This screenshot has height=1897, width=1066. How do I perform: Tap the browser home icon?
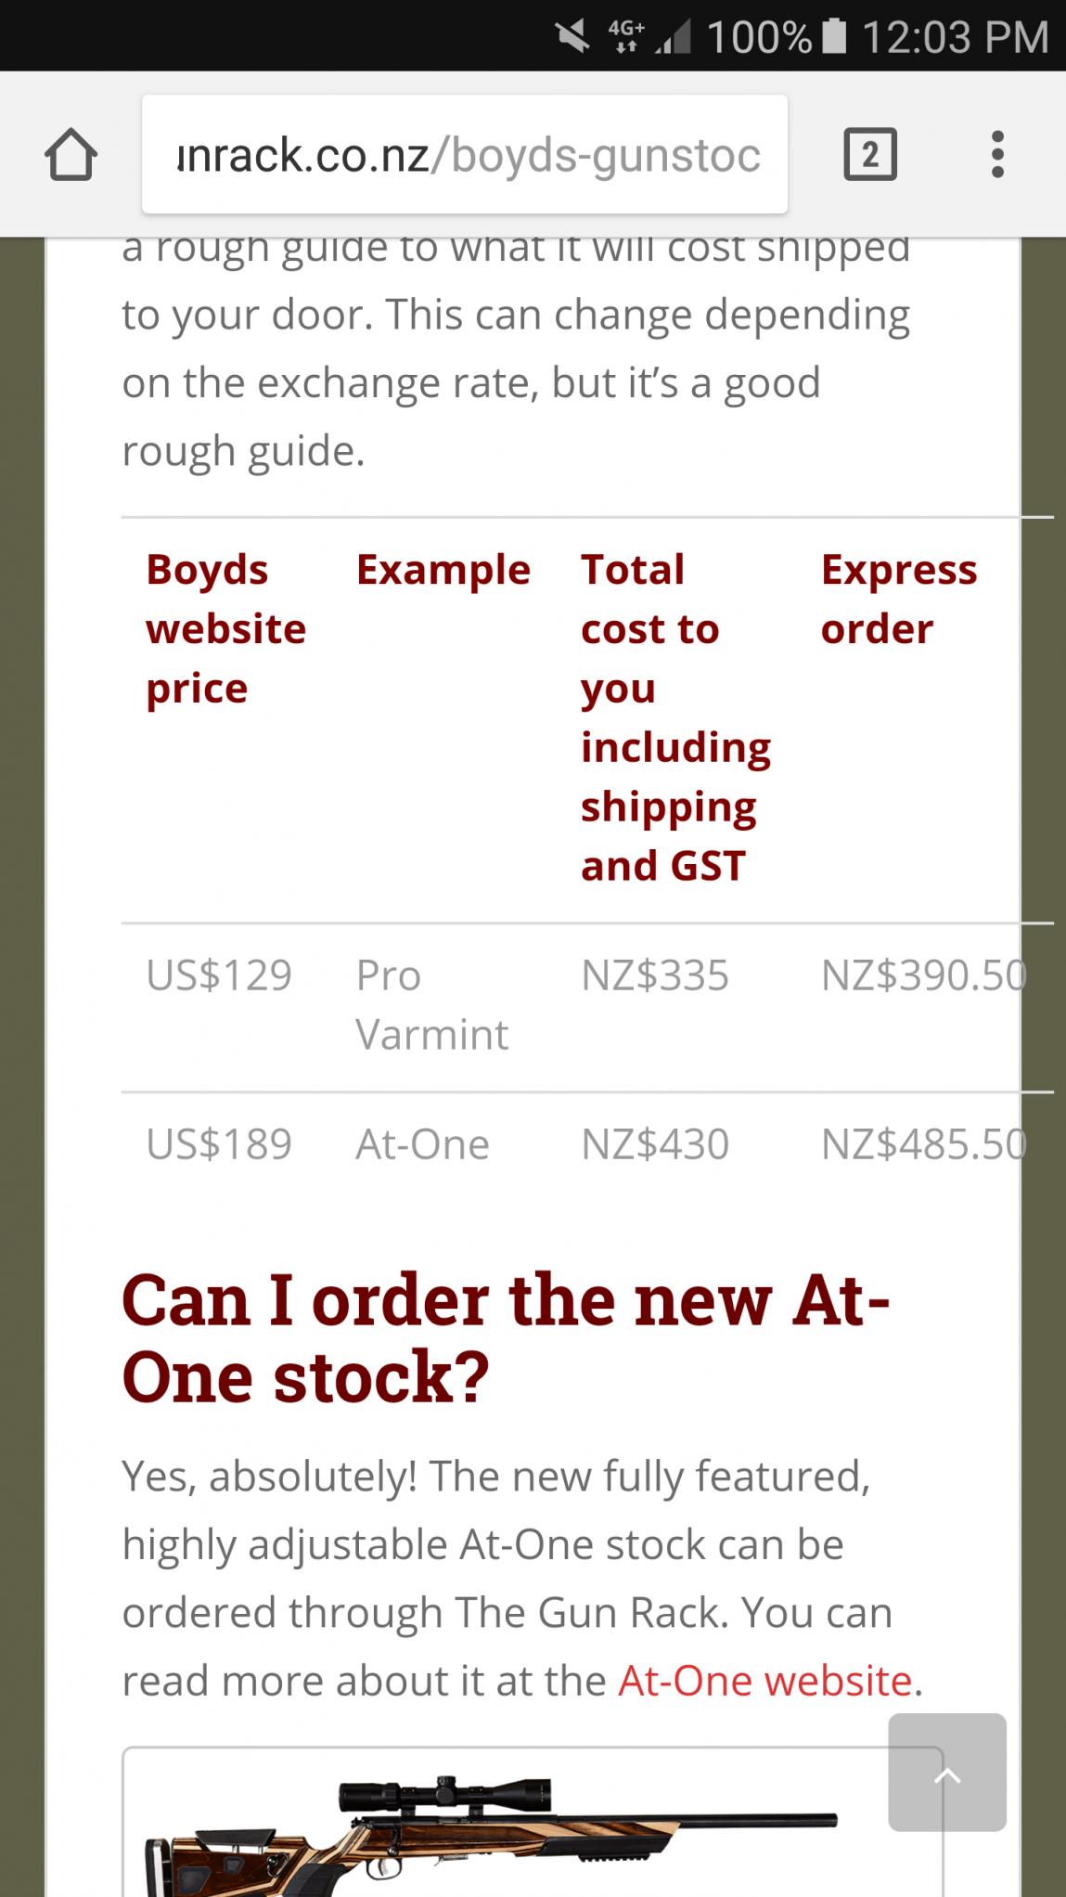71,154
